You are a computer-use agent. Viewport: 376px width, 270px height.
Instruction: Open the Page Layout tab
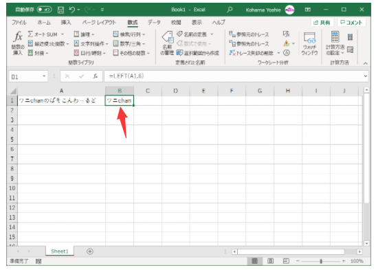click(99, 23)
